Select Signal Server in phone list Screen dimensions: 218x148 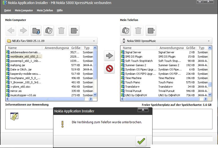click(x=164, y=52)
